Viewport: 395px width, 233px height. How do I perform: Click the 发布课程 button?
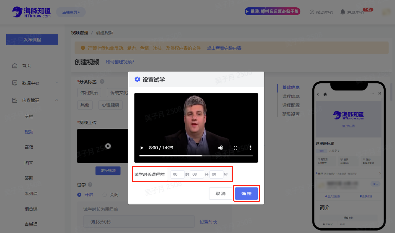tap(32, 39)
